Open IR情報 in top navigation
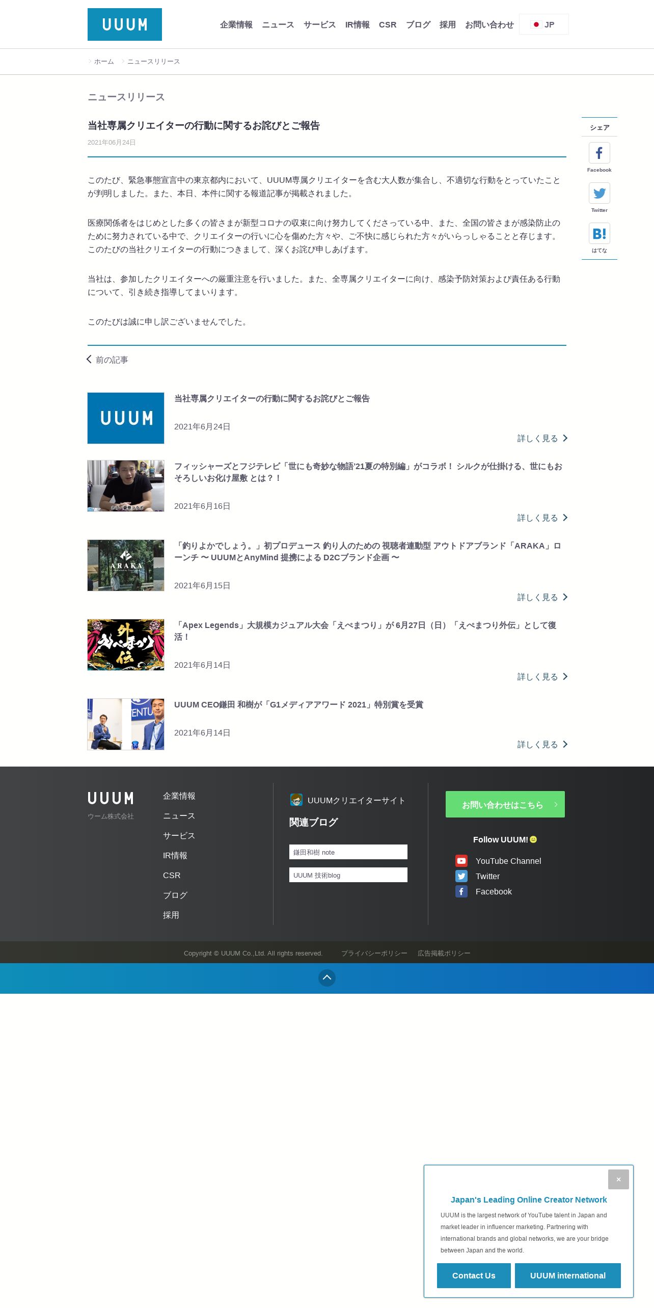 [x=358, y=24]
